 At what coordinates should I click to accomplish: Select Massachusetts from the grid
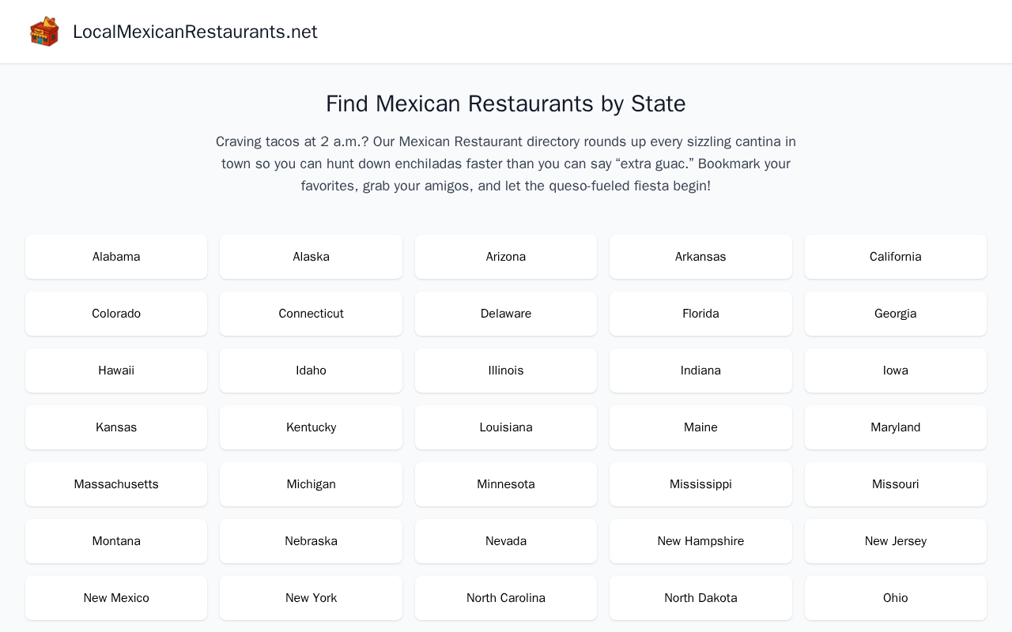(116, 484)
